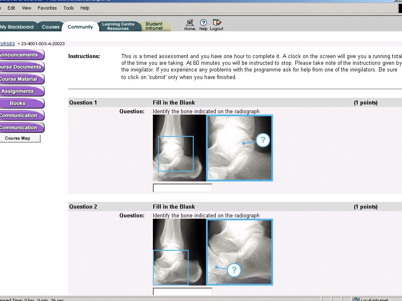Click Question 2 enlarged radiograph inset
The image size is (402, 301).
tap(240, 252)
